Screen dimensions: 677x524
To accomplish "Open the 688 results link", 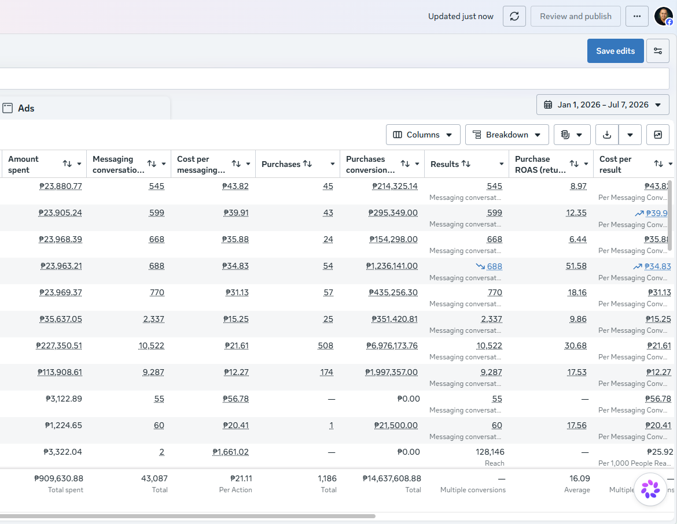I will [494, 266].
